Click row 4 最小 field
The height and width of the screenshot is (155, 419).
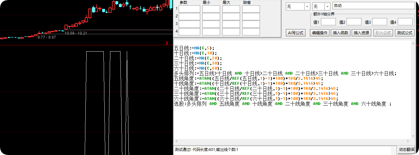pyautogui.click(x=211, y=32)
